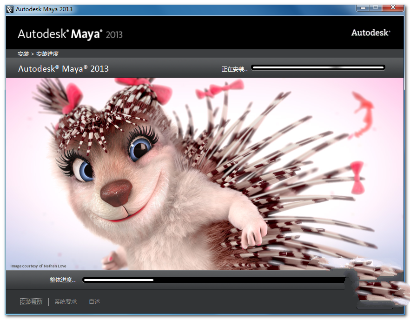Click the hedgehog splash artwork image
The height and width of the screenshot is (320, 410).
[205, 174]
